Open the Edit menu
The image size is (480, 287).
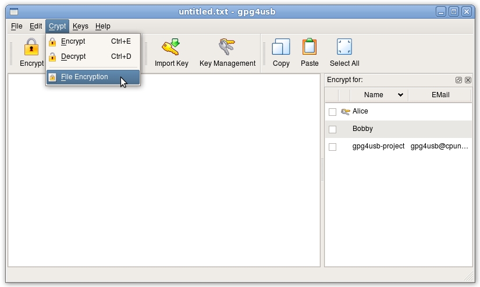(35, 26)
